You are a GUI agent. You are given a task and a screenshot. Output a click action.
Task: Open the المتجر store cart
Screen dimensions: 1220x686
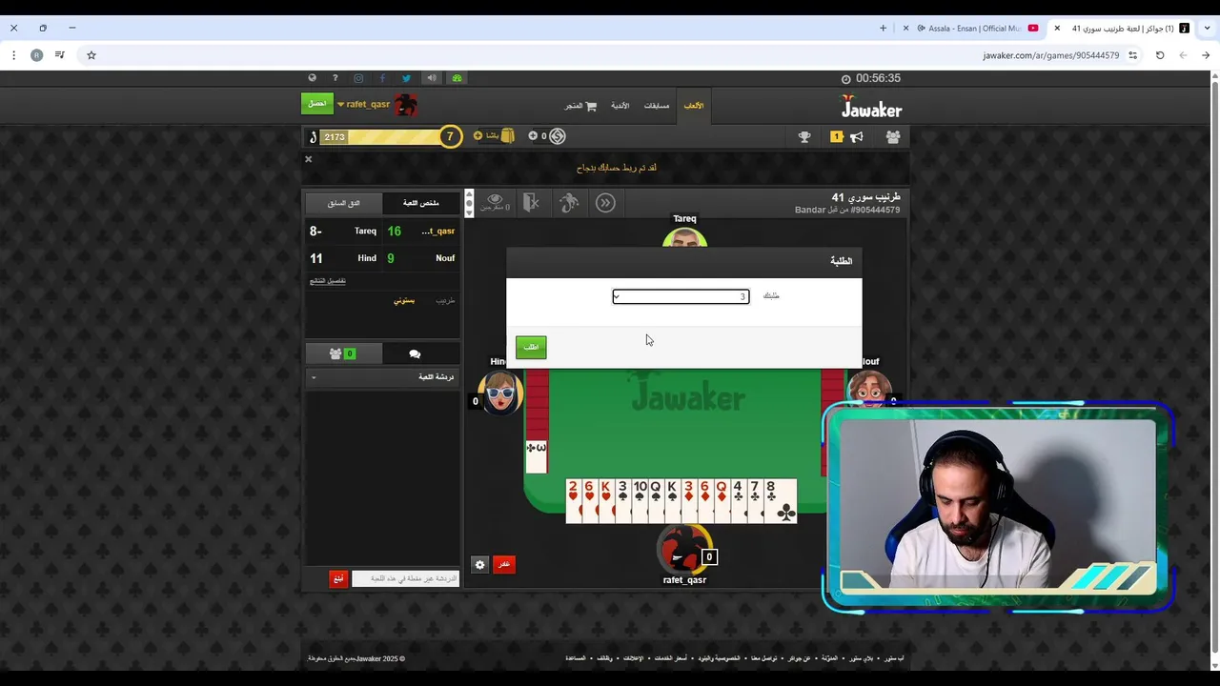(580, 106)
